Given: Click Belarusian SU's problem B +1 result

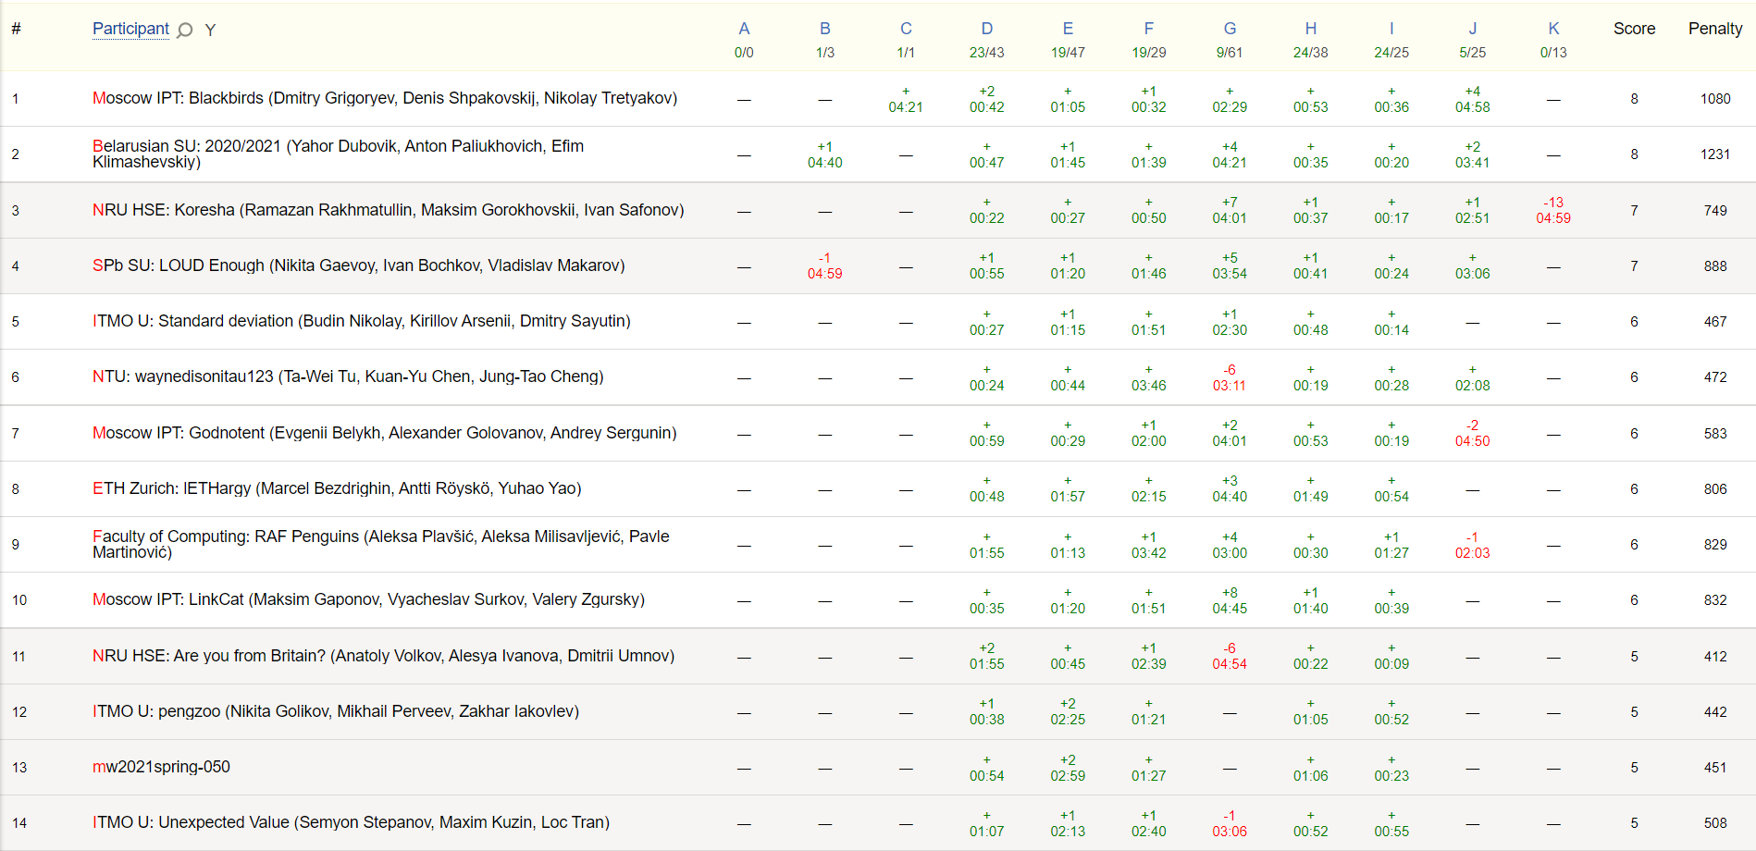Looking at the screenshot, I should pyautogui.click(x=824, y=154).
